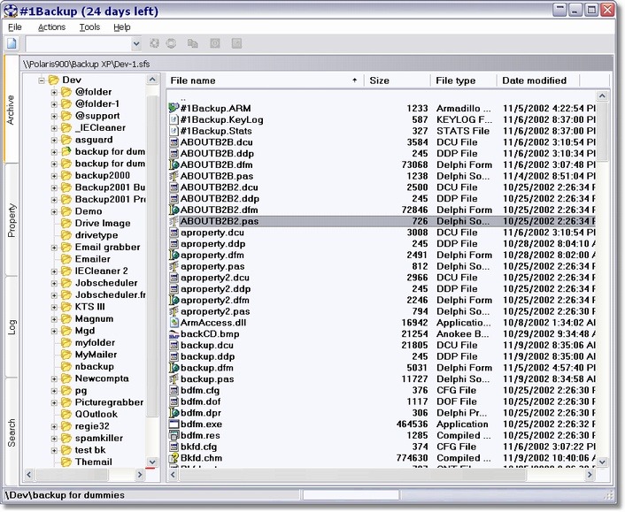Click the file list scroll up arrow
The image size is (625, 512).
click(602, 96)
